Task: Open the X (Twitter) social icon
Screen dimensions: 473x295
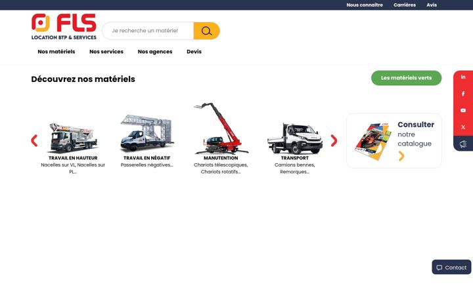Action: (x=463, y=127)
